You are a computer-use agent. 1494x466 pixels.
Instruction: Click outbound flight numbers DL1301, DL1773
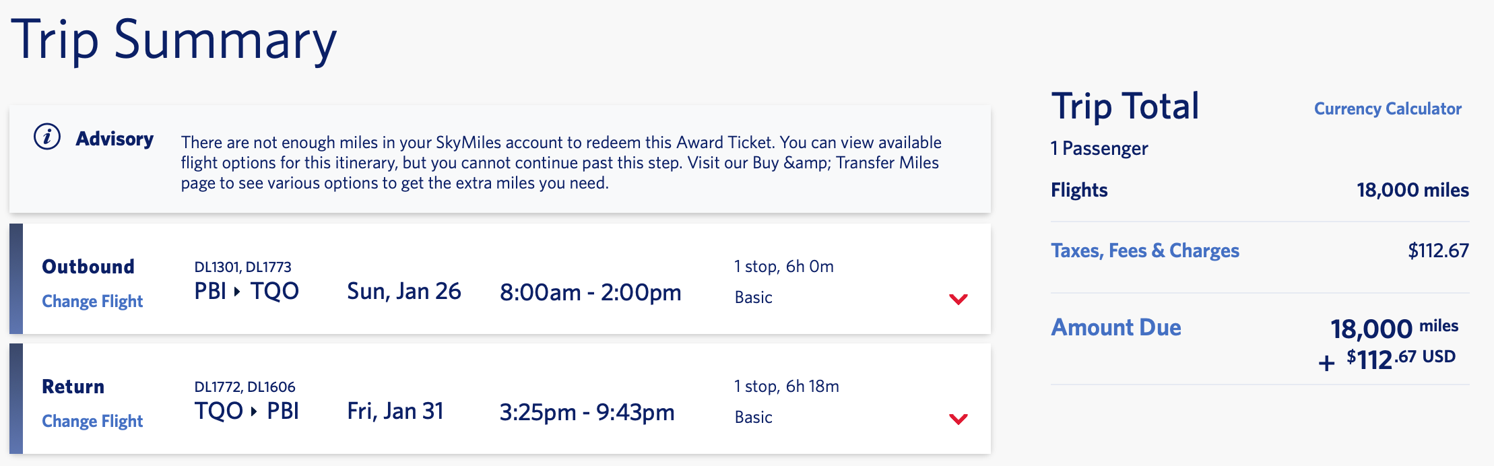[242, 267]
